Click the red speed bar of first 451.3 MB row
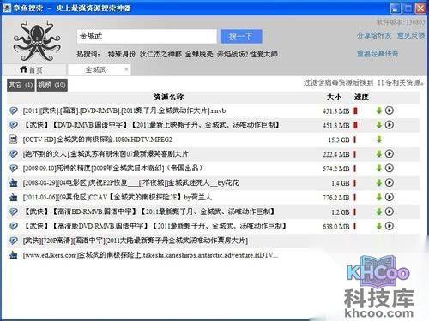Screen dimensions: 429x321 pyautogui.click(x=355, y=110)
